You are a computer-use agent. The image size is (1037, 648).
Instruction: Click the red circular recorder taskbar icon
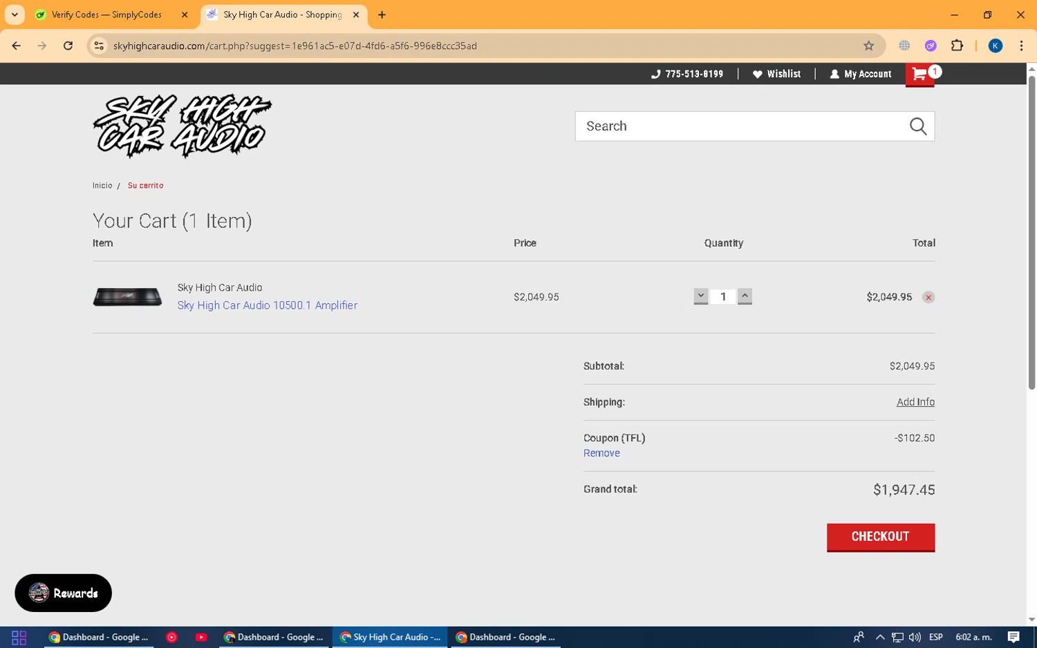point(171,637)
